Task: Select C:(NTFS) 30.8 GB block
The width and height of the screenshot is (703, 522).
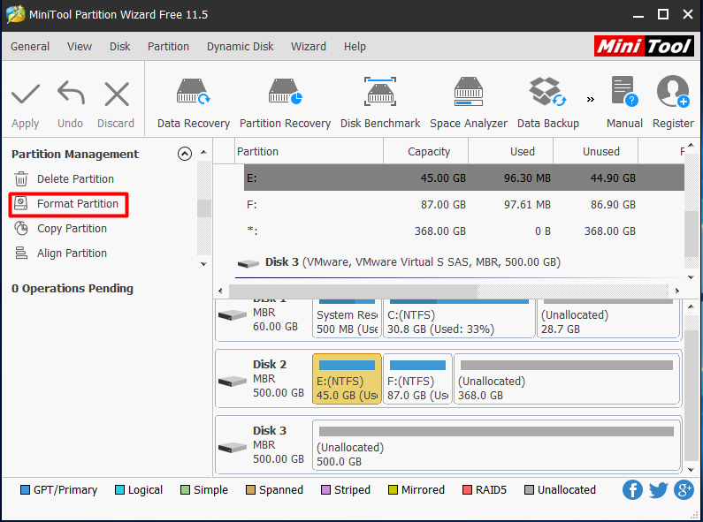Action: click(x=459, y=319)
